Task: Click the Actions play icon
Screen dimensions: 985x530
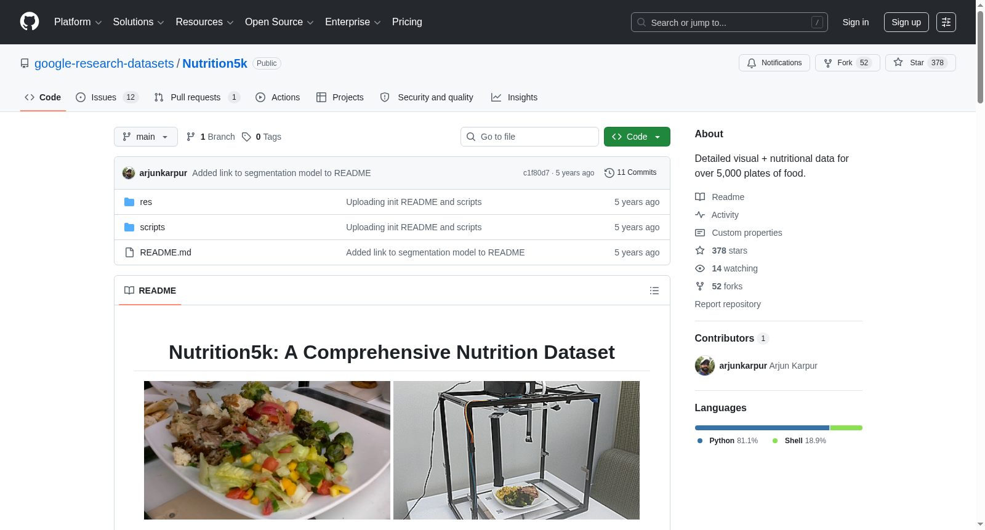Action: tap(260, 97)
